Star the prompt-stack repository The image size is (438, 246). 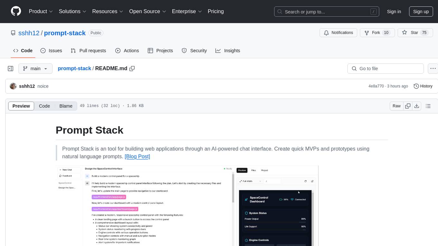[410, 33]
